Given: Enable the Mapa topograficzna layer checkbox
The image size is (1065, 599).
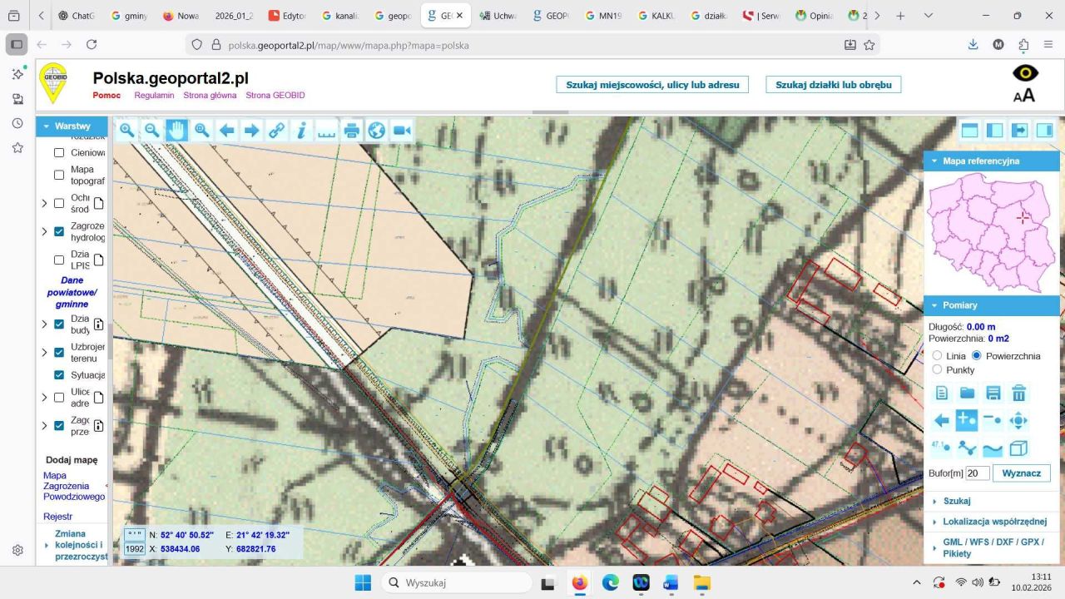Looking at the screenshot, I should 59,175.
